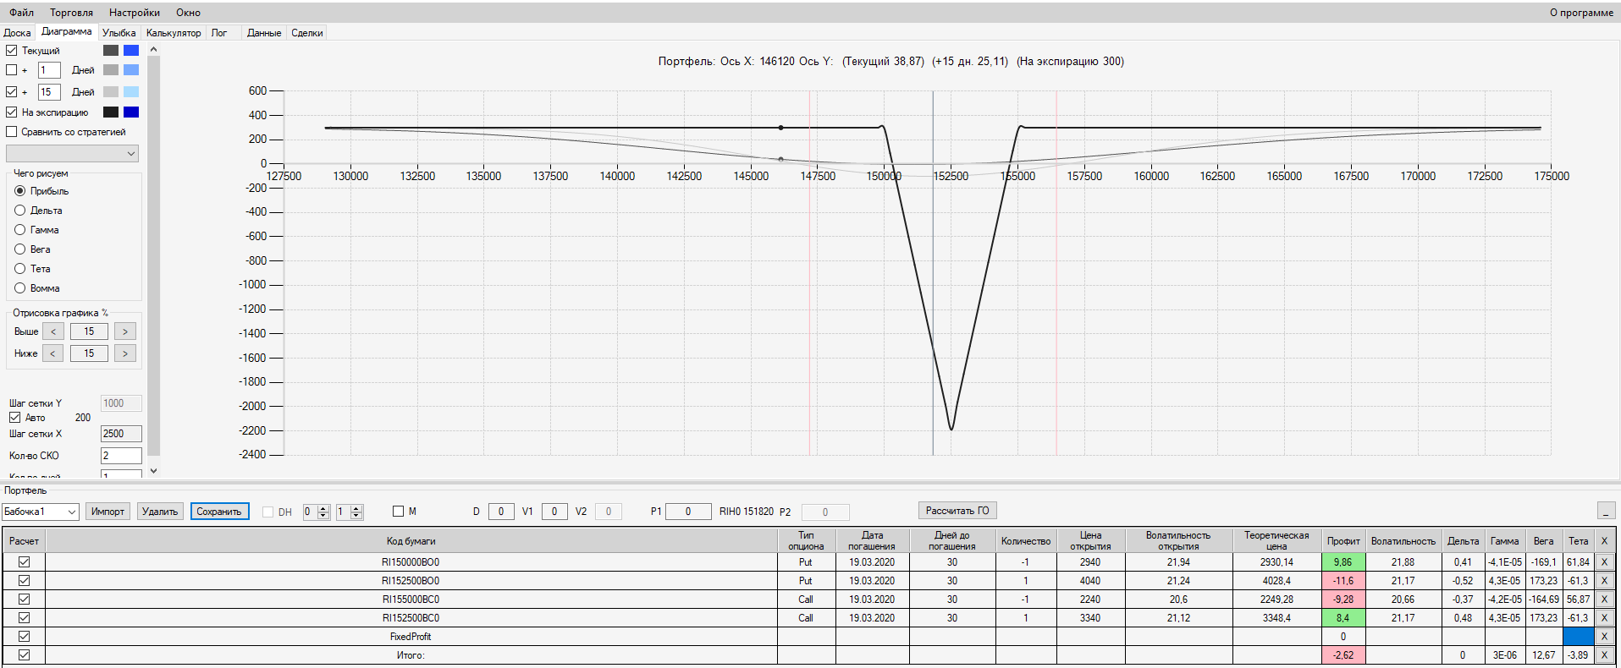Open the strategy comparison dropdown
The width and height of the screenshot is (1621, 668).
72,153
